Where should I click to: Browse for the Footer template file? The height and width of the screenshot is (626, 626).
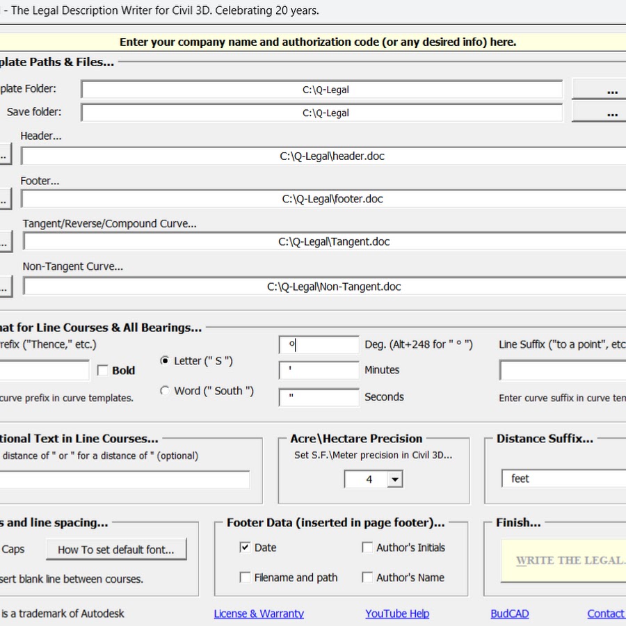[5, 199]
